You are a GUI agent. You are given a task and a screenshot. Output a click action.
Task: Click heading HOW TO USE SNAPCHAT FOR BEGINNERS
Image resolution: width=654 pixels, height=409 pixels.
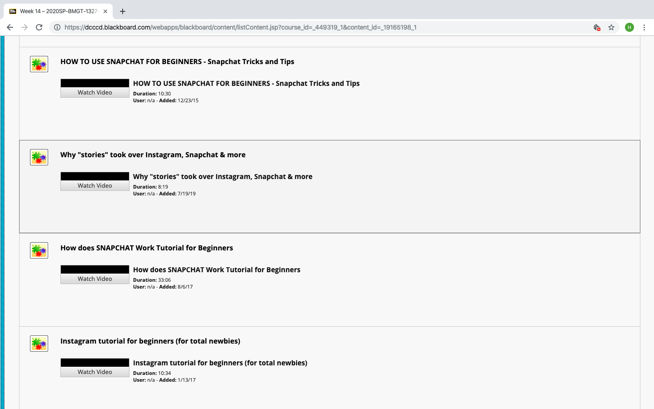pyautogui.click(x=177, y=61)
